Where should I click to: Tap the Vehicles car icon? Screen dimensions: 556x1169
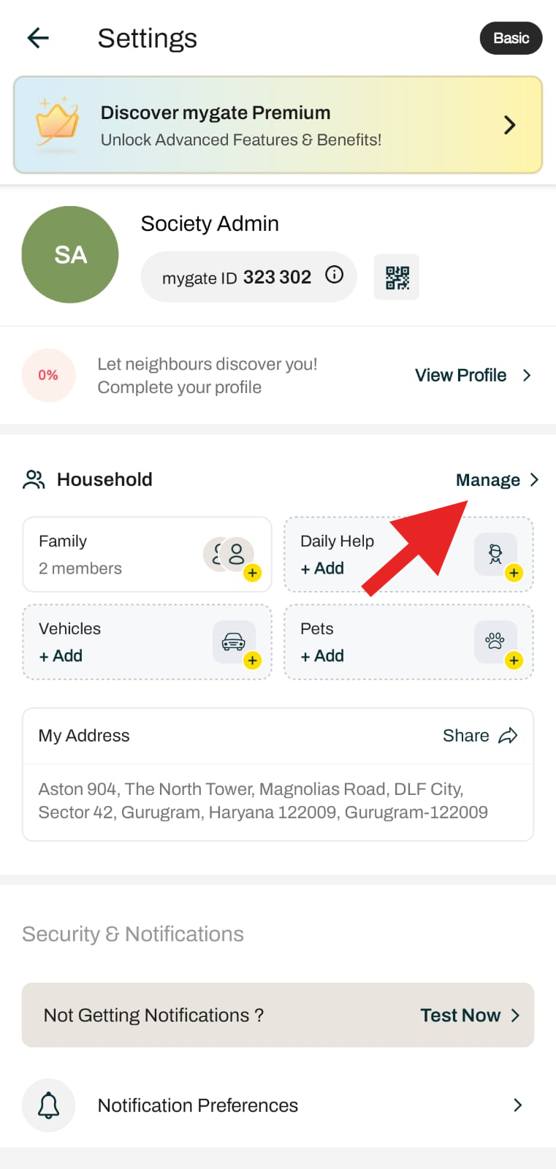point(234,642)
